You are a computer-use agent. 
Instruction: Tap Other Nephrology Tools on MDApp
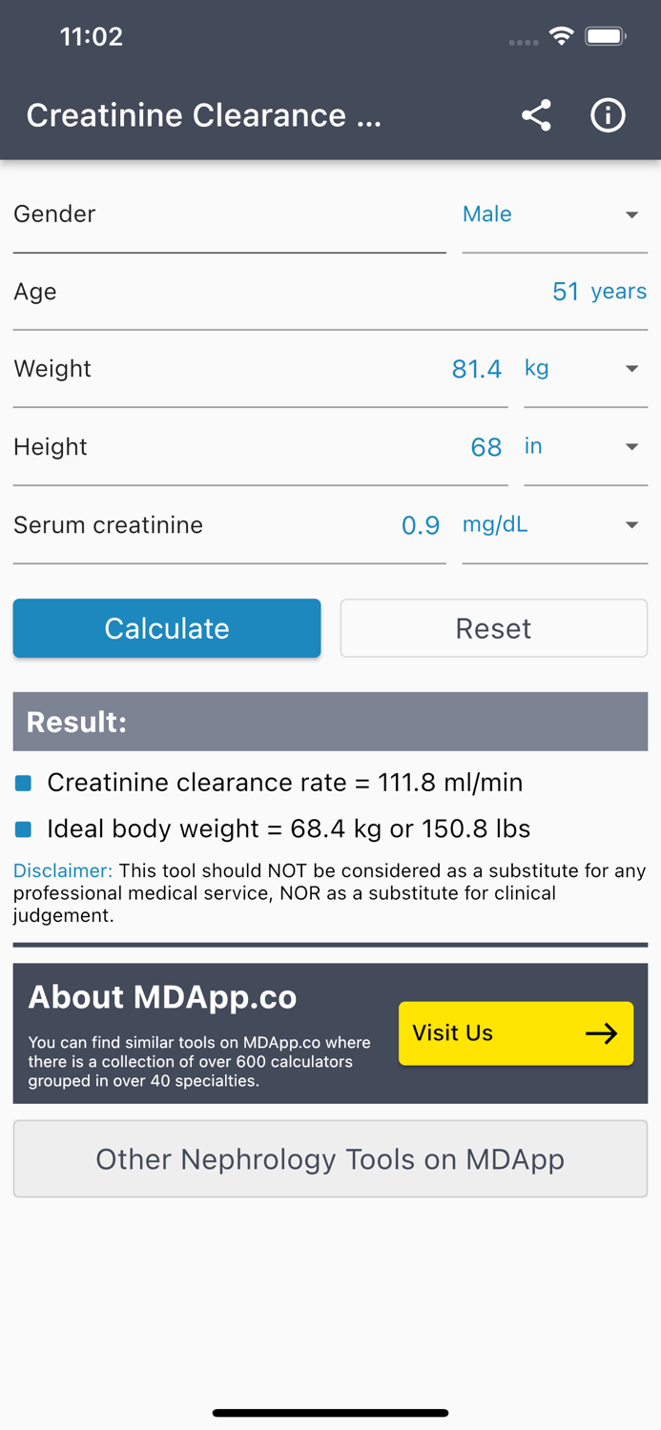[330, 1158]
